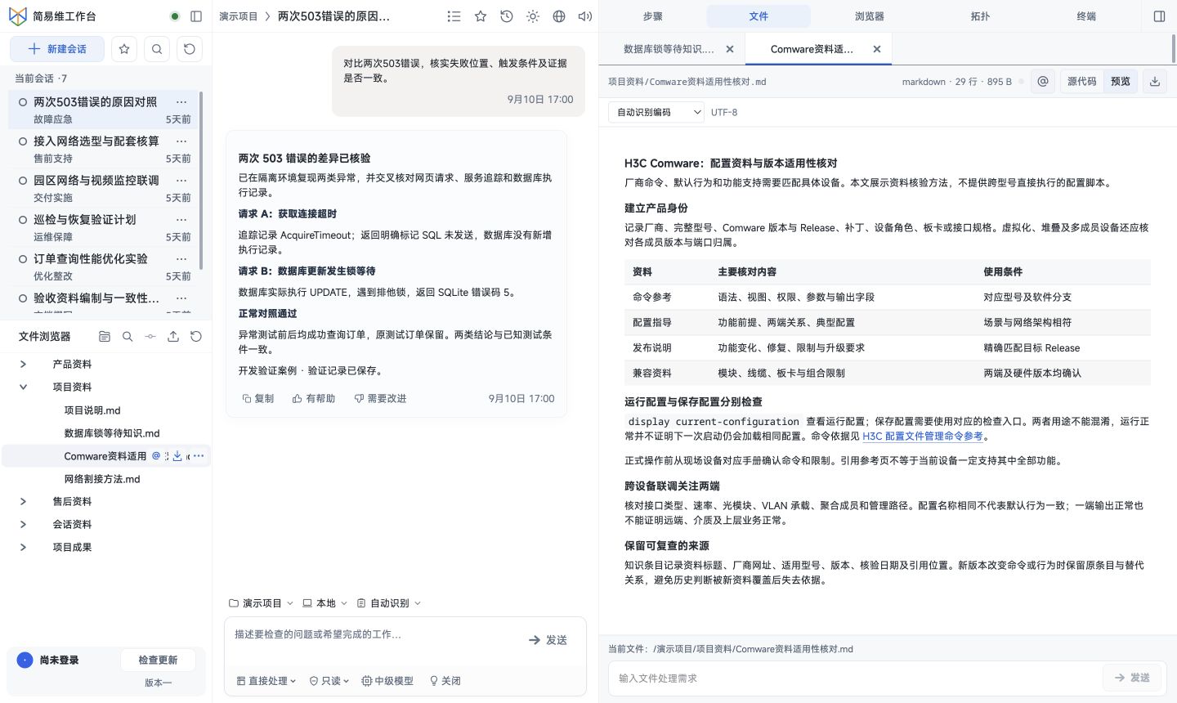Expand the 项目成果 folder
Screen dimensions: 1177x703
click(x=23, y=548)
